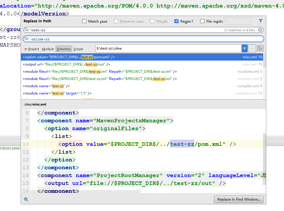
Task: Click the opening list tag on preview line 9
Action: [62, 136]
